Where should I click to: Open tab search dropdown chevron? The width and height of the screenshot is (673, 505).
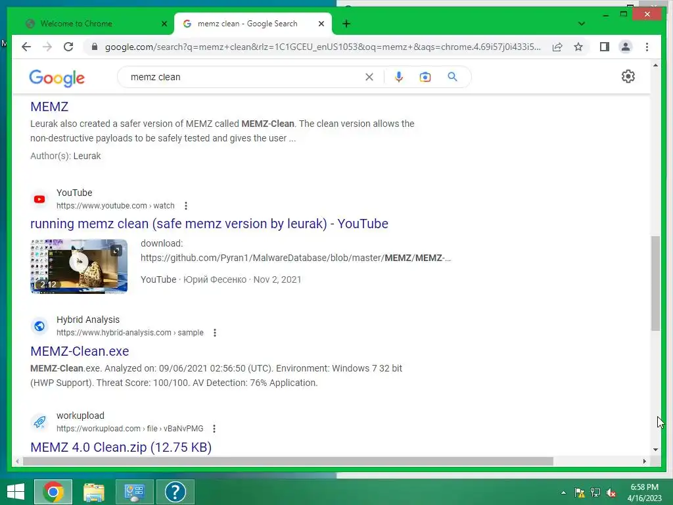coord(581,24)
